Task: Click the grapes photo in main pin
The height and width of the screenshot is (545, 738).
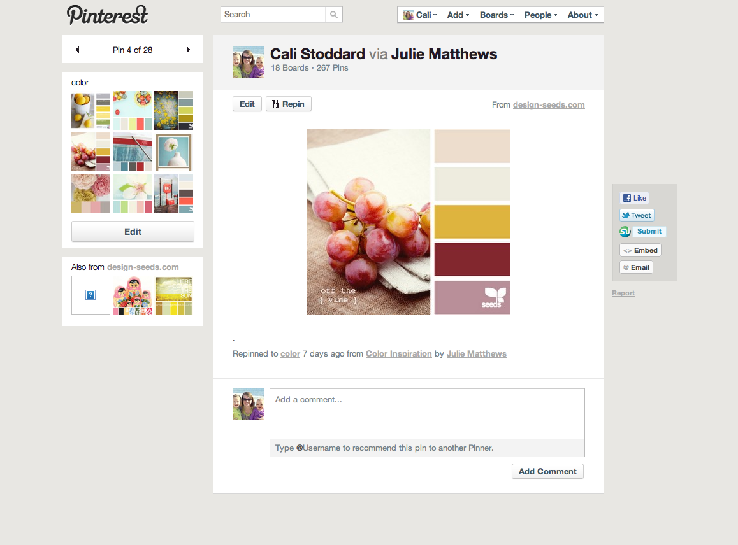Action: click(x=368, y=222)
